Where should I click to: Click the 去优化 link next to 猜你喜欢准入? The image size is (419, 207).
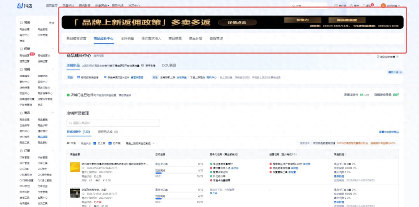[235, 168]
